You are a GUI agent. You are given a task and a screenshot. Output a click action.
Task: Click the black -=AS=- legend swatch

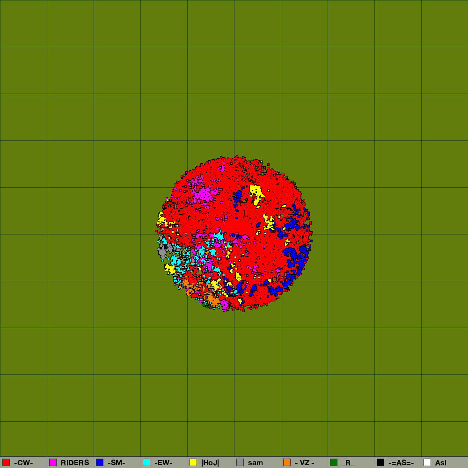click(x=380, y=462)
